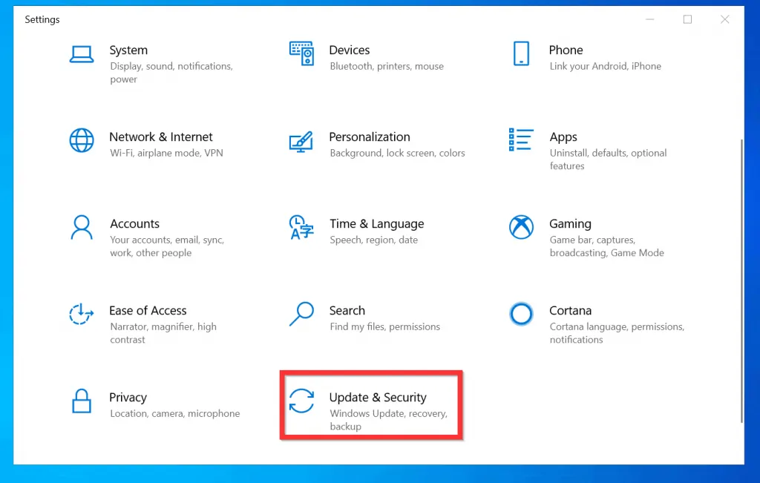Open the Accounts heading
The width and height of the screenshot is (760, 483).
click(x=135, y=223)
